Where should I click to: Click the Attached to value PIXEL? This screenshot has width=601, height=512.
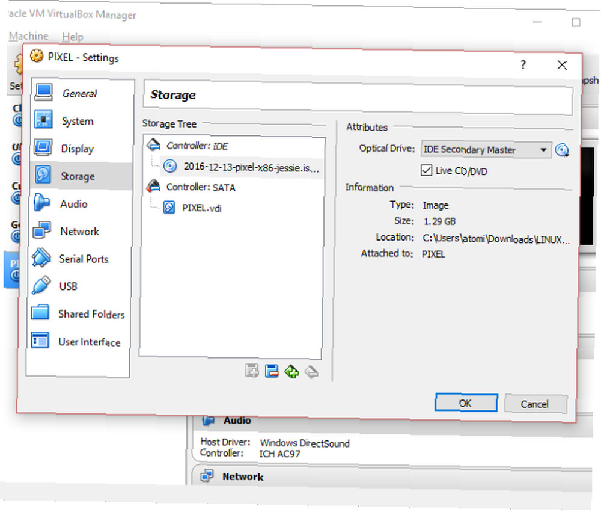point(433,254)
